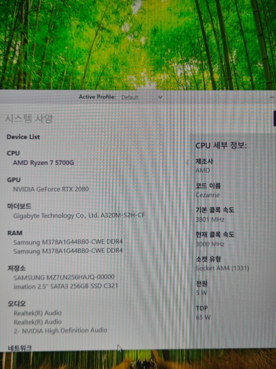Click the 네트워크 section label
276x369 pixels.
point(20,348)
